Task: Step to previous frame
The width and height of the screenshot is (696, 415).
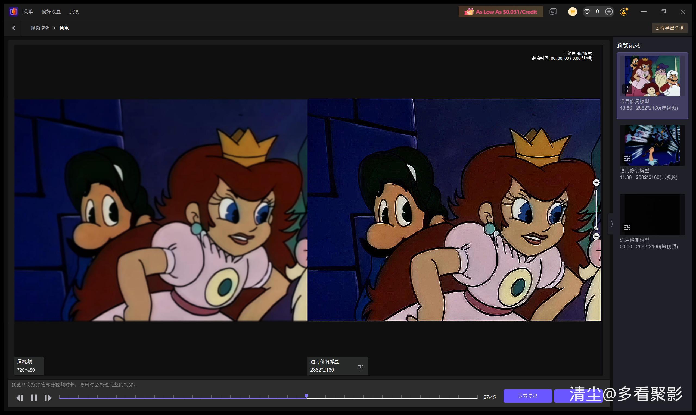Action: pyautogui.click(x=19, y=398)
